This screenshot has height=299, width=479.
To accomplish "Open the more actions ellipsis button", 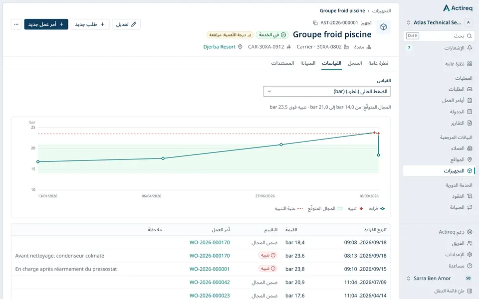I will (16, 24).
